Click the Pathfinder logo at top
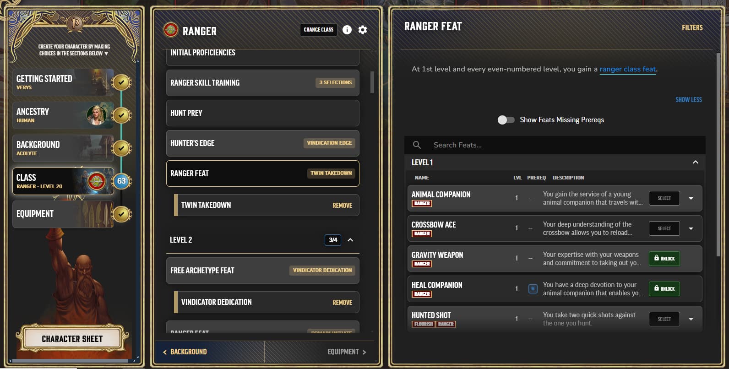Image resolution: width=729 pixels, height=369 pixels. tap(75, 22)
